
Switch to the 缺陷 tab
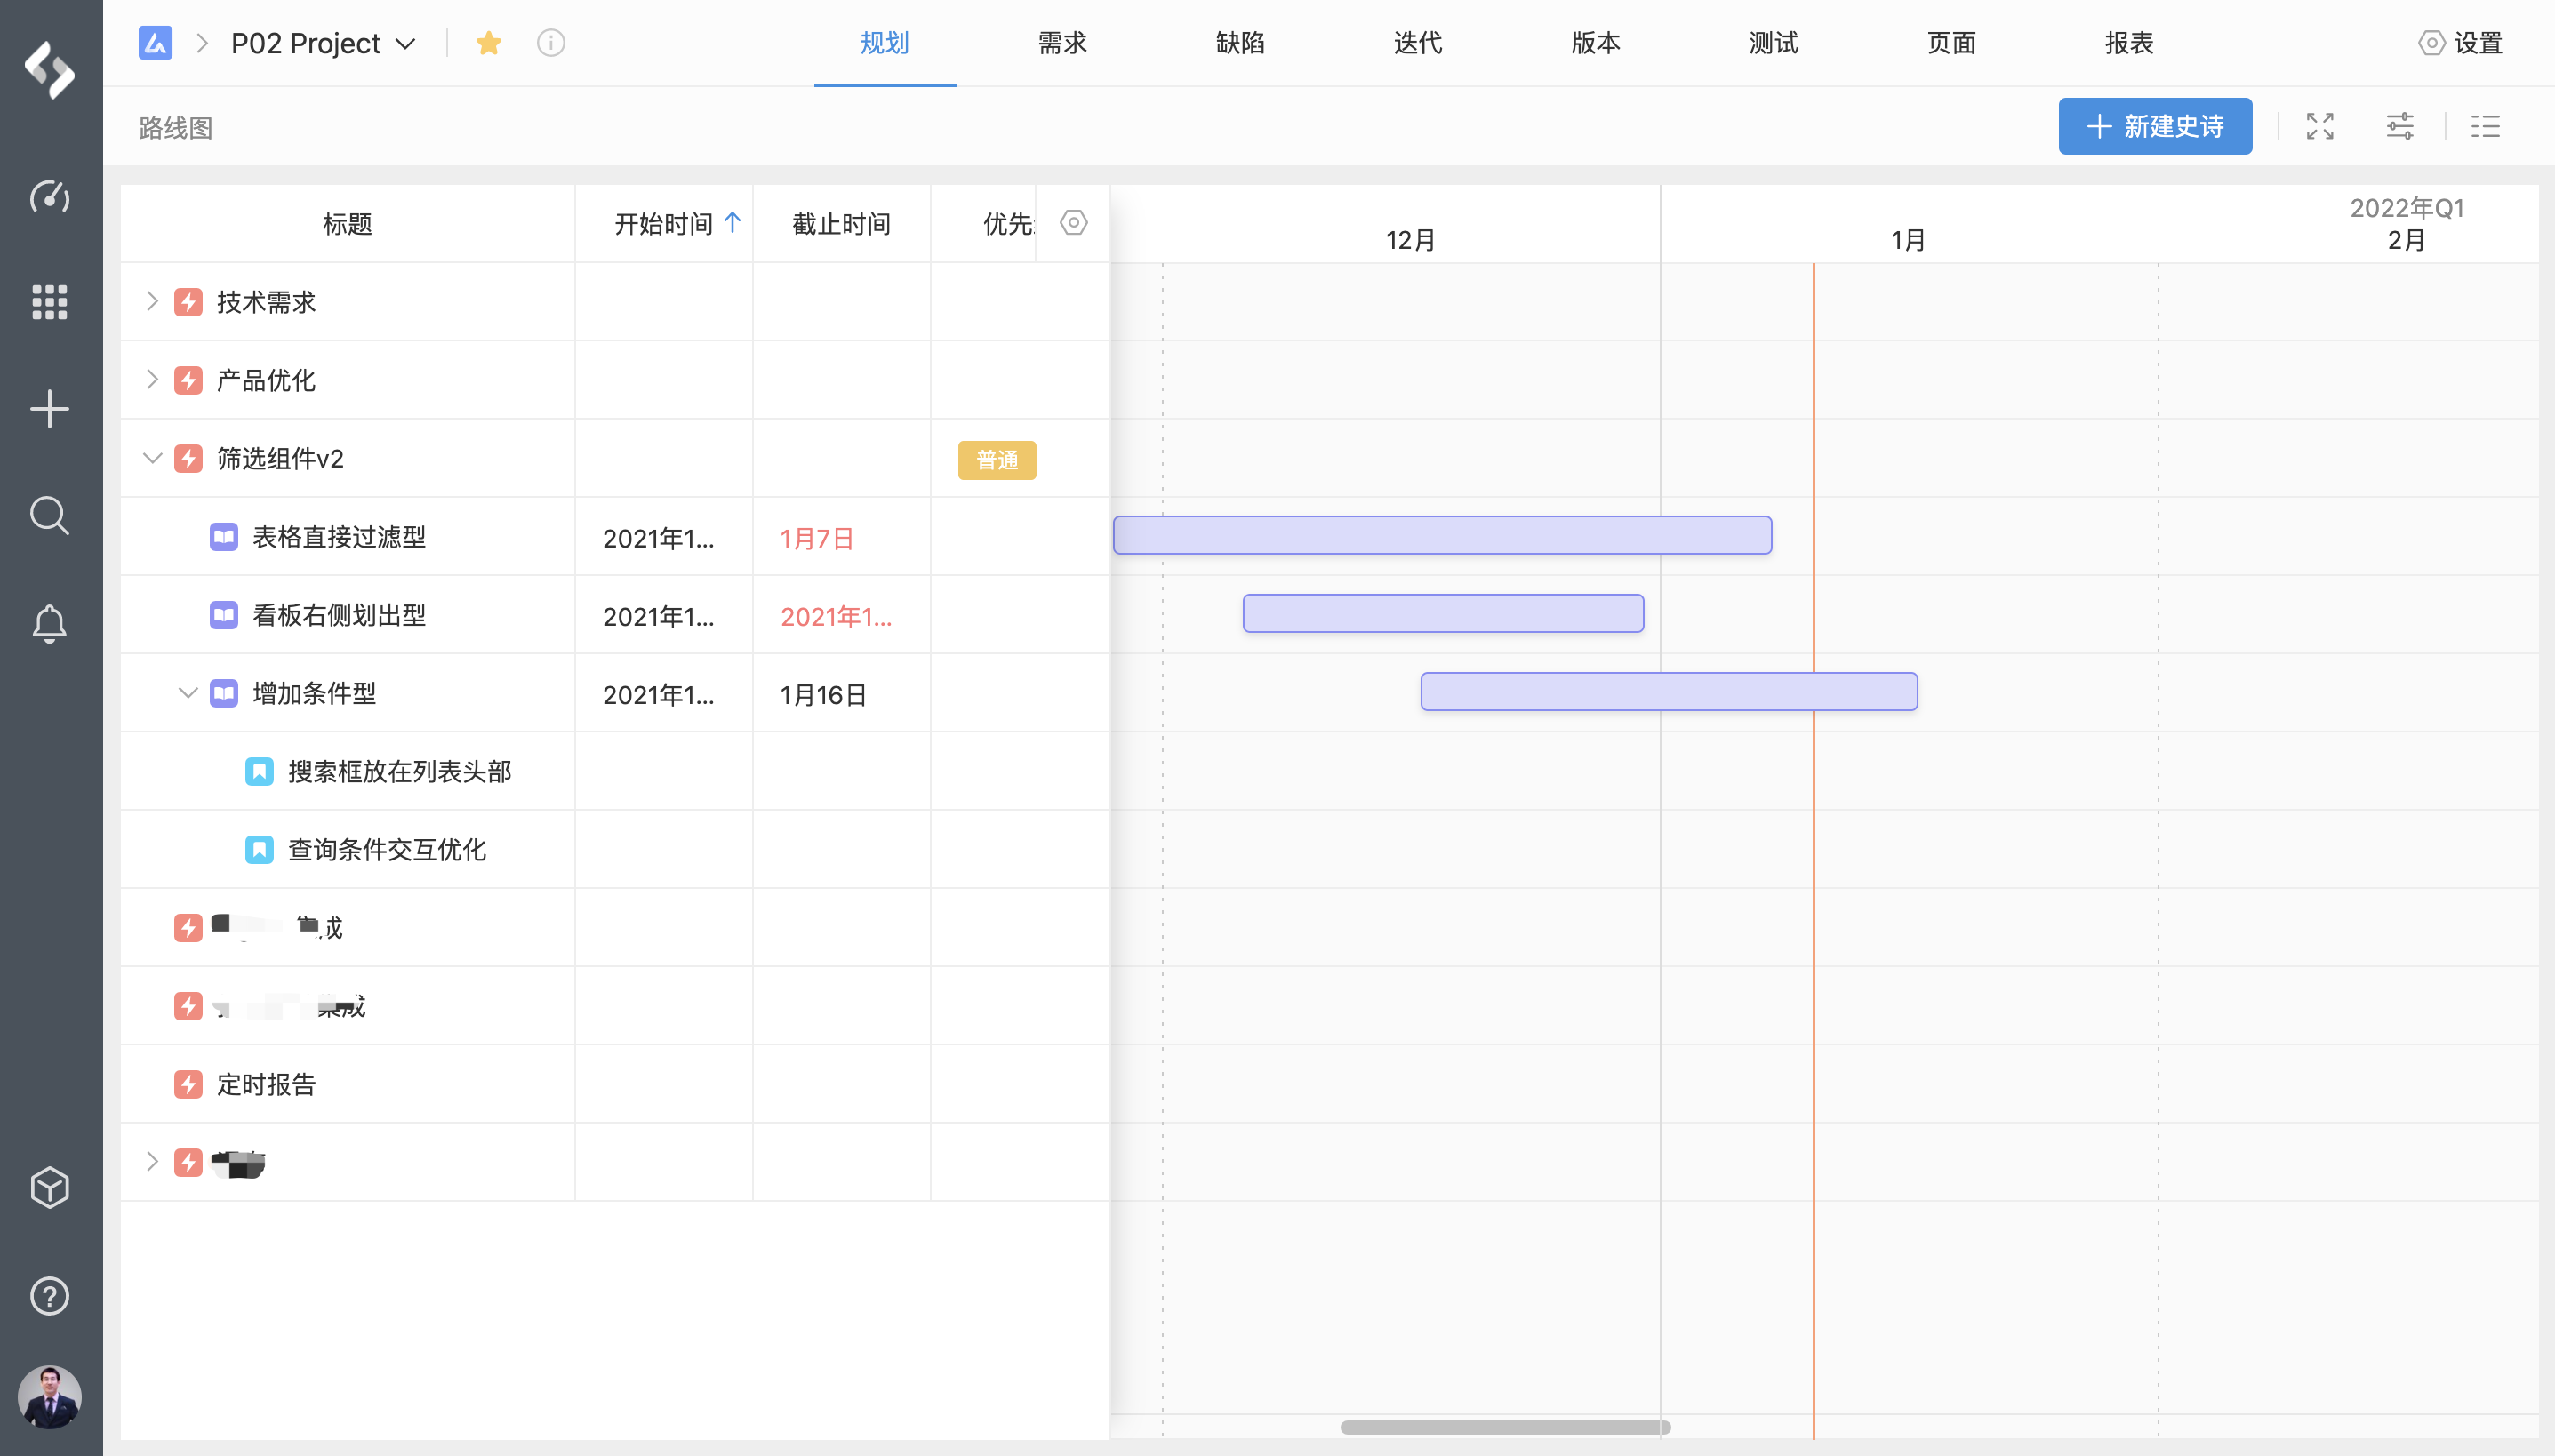click(1240, 43)
